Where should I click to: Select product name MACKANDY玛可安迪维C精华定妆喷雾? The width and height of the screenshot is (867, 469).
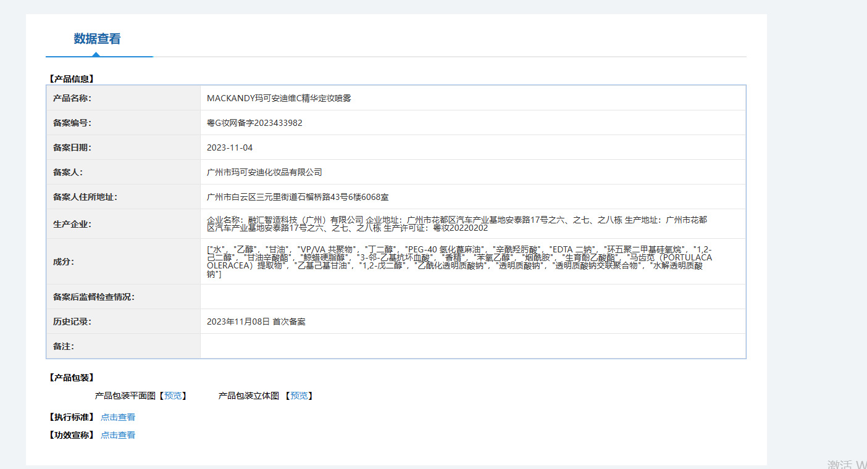[279, 98]
